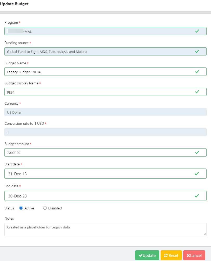Click the checkmark in Budget Display Name field
211x261 pixels.
click(x=197, y=92)
